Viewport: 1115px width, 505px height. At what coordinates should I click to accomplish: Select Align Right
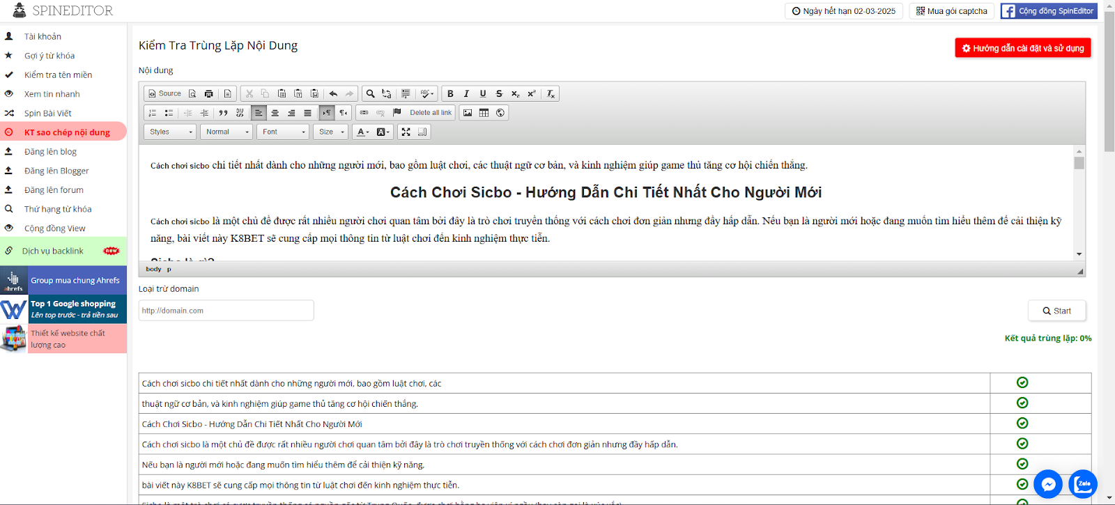tap(291, 113)
